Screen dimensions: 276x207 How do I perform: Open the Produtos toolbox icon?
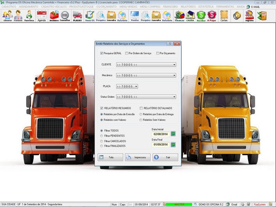click(x=54, y=16)
